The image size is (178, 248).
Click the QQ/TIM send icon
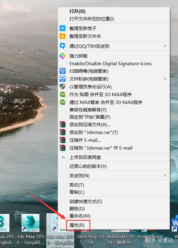pos(62,46)
